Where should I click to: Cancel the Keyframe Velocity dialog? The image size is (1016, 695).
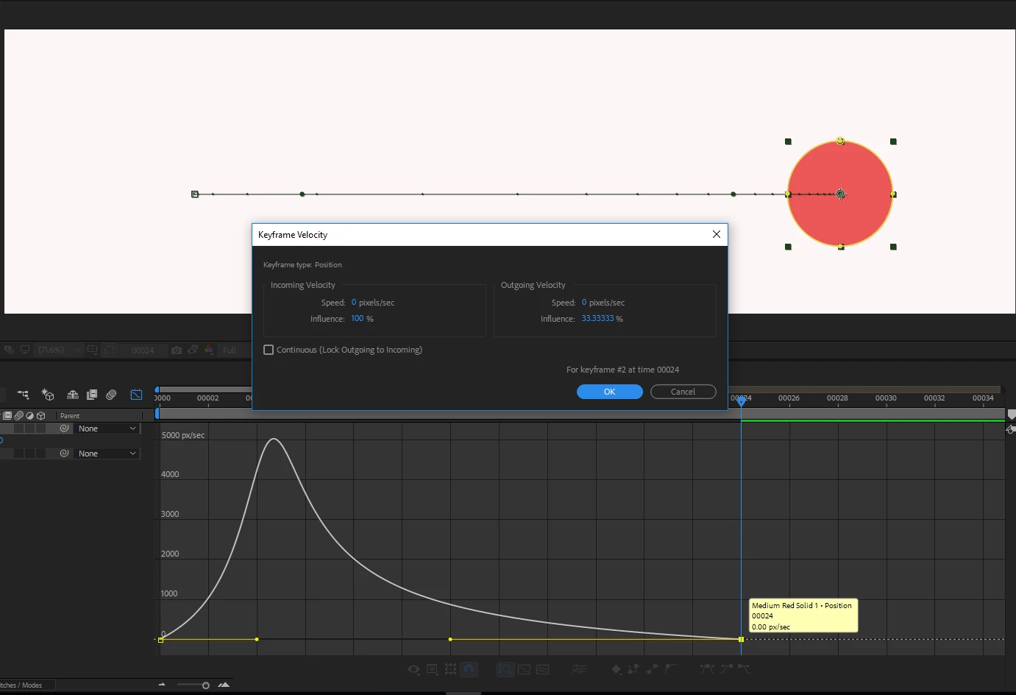683,392
